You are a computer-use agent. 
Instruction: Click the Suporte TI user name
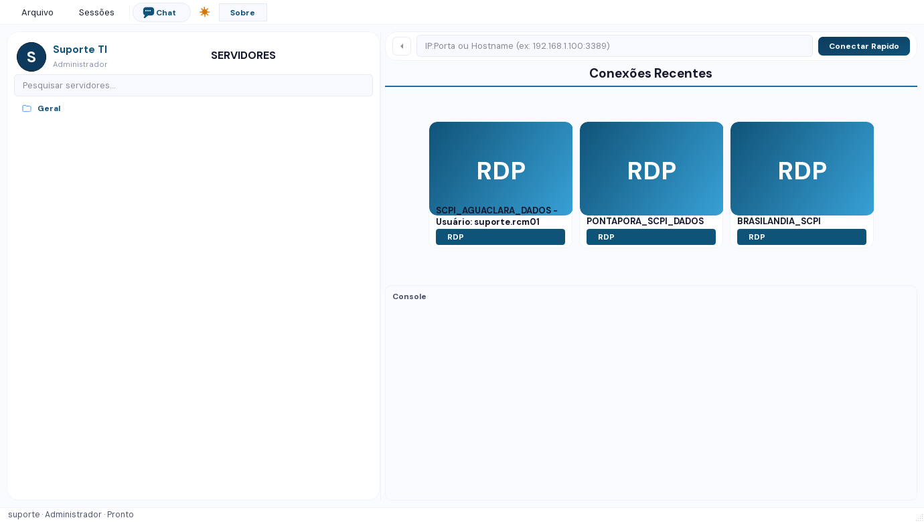point(80,50)
